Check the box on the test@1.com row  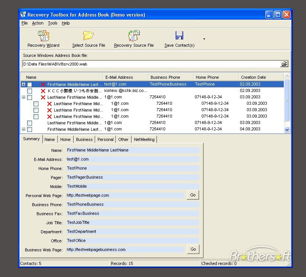(29, 84)
